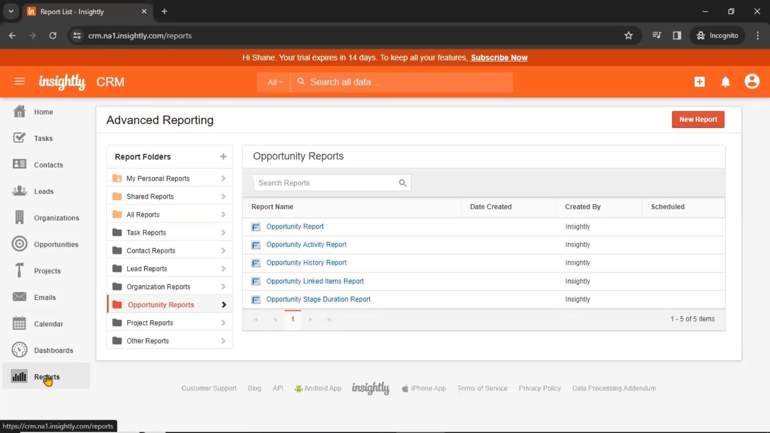Add a new report folder with plus icon

(x=223, y=157)
